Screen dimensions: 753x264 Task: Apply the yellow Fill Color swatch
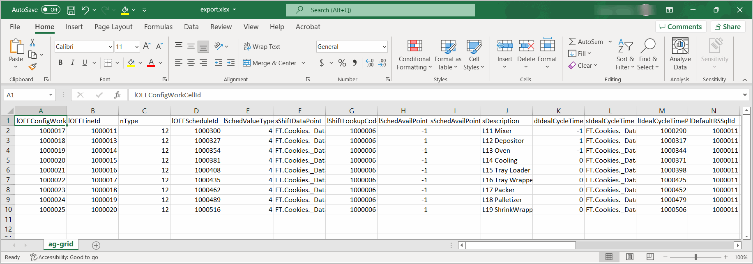click(x=131, y=63)
